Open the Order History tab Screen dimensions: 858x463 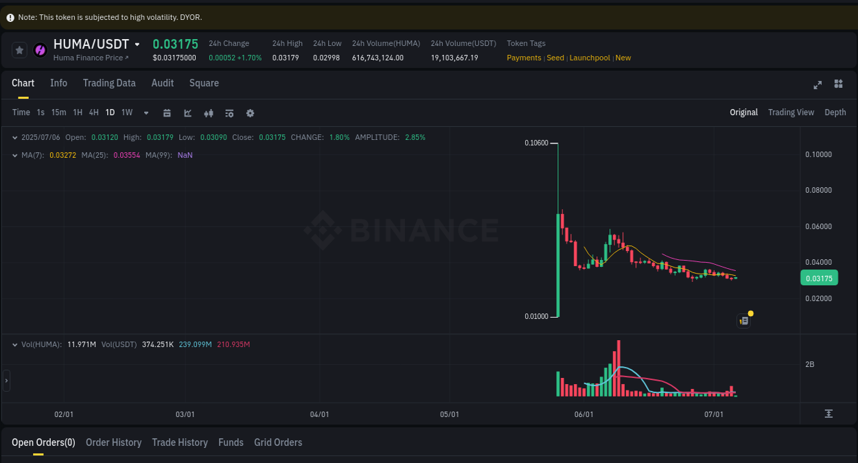(x=113, y=442)
